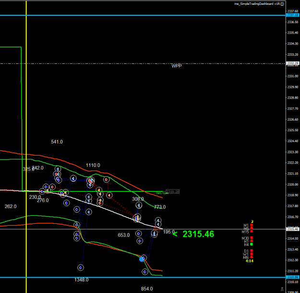The height and width of the screenshot is (293, 300).
Task: Select the MN red trend square
Action: 252,257
